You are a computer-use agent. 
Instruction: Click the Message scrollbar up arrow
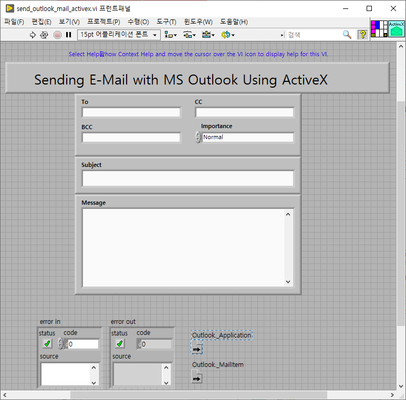click(288, 214)
